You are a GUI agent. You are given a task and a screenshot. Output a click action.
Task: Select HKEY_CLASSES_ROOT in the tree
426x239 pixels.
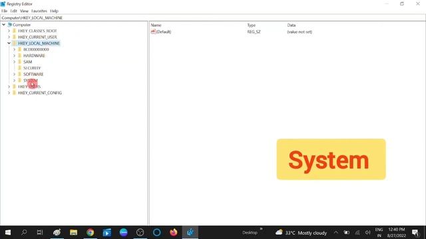37,31
